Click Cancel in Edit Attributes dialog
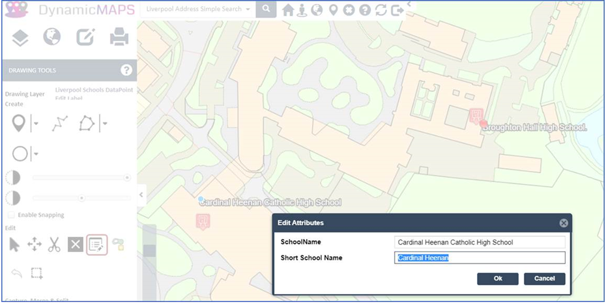The width and height of the screenshot is (606, 304). (x=545, y=279)
